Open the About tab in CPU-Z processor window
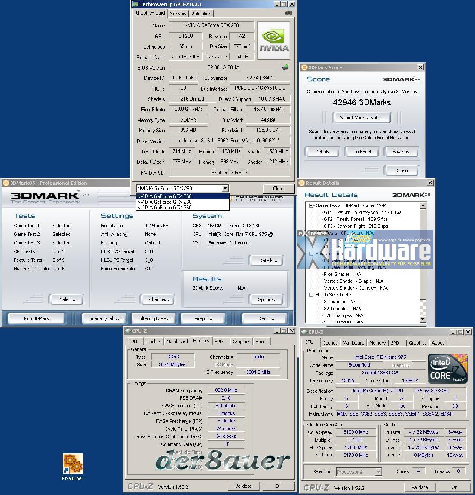Viewport: 475px width, 495px height. click(x=438, y=343)
